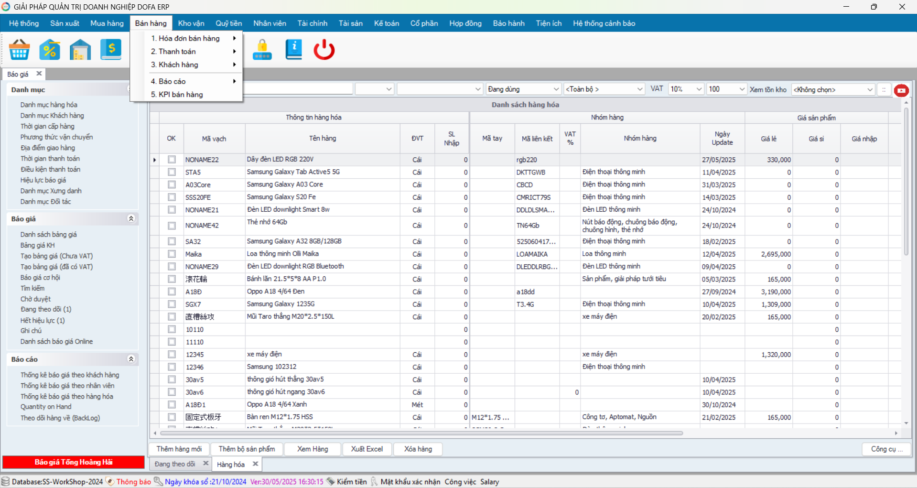Click the horizontal scrollbar under the product table
The height and width of the screenshot is (488, 917).
[x=421, y=433]
